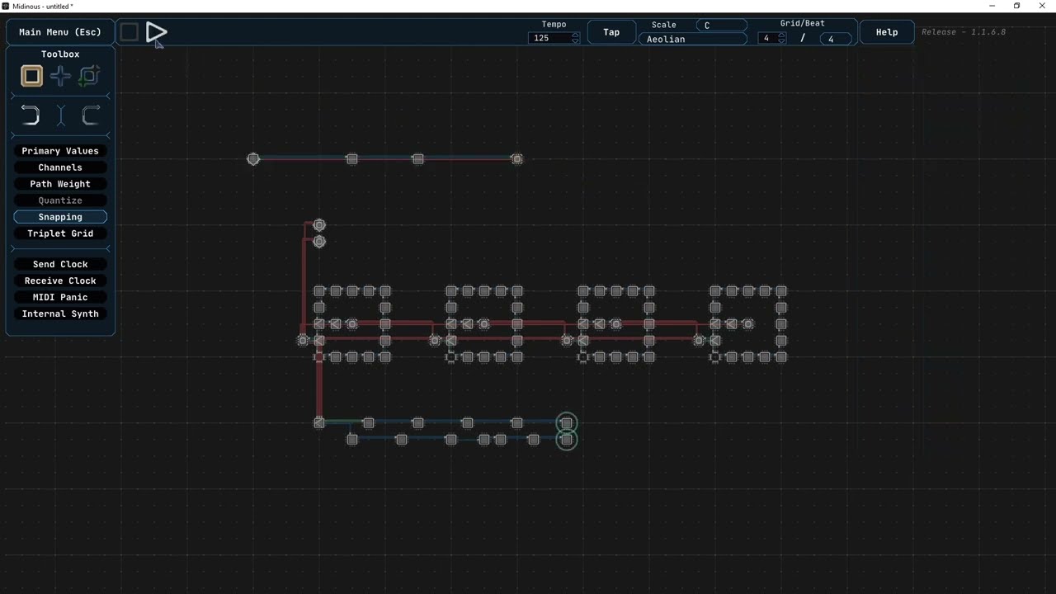Close the Midinous window
Image resolution: width=1056 pixels, height=594 pixels.
coord(1042,6)
